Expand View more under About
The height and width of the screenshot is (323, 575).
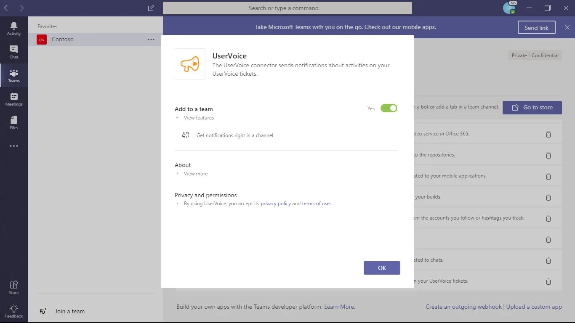177,174
